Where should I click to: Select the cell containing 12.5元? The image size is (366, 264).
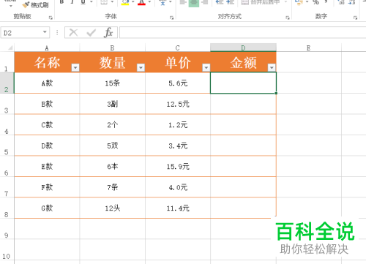pos(178,104)
